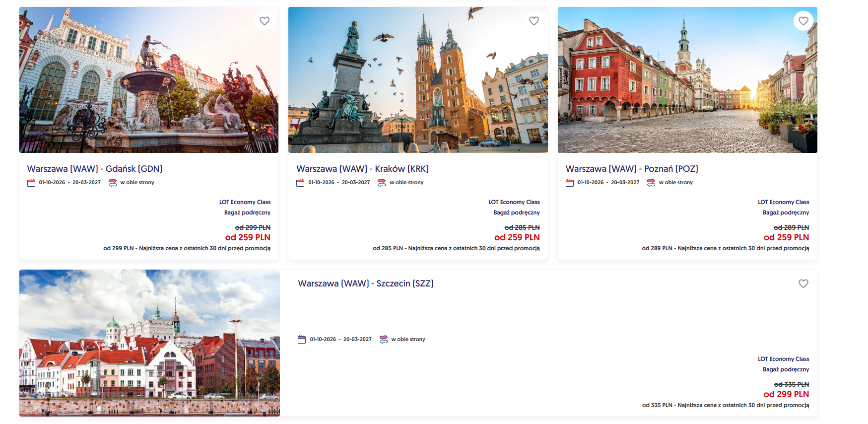
Task: Click lowest-price note 'od 335 PLN - Najniższa cena'
Action: [x=726, y=405]
